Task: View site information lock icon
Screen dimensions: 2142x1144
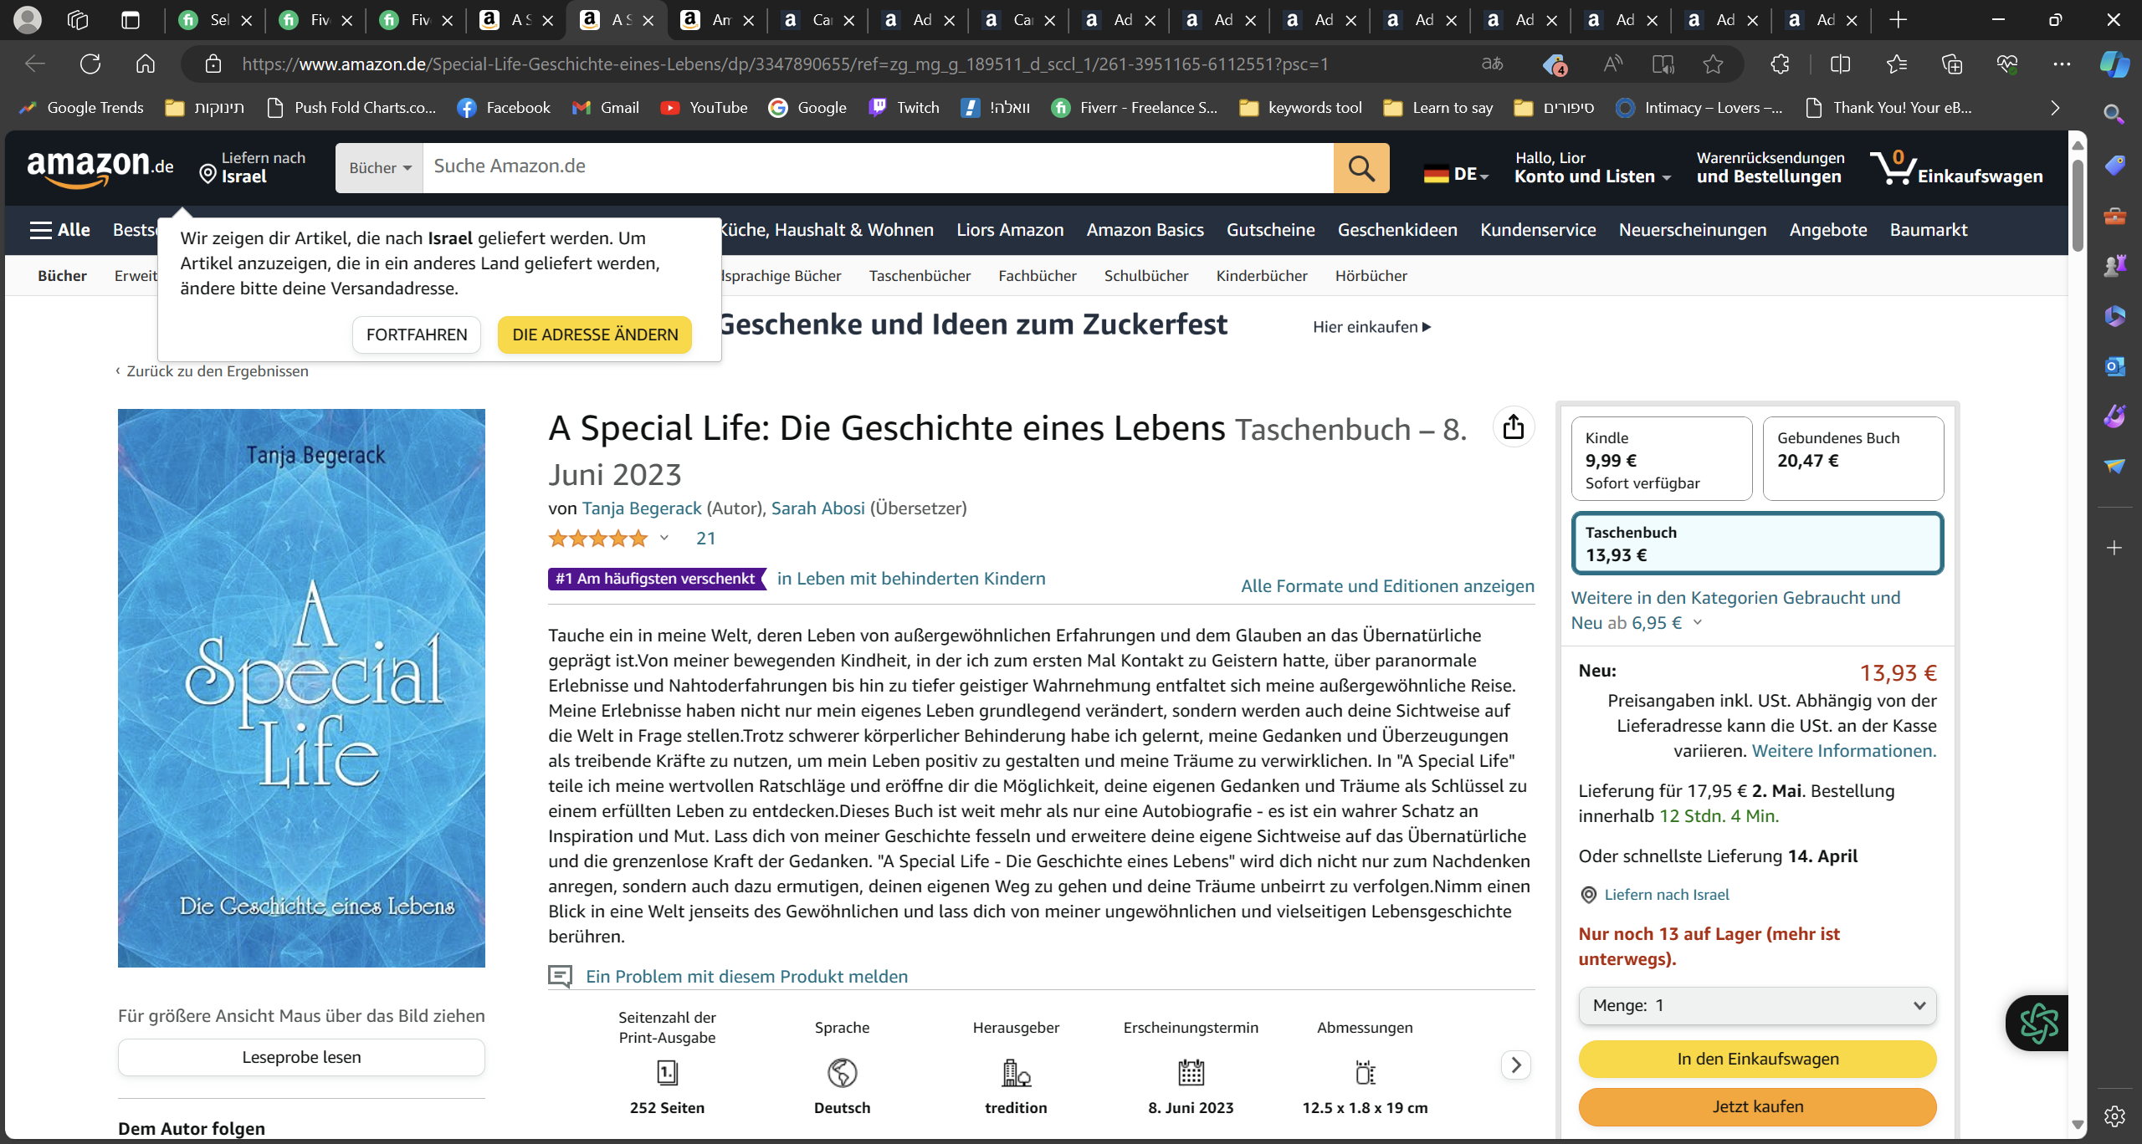Action: 213,64
